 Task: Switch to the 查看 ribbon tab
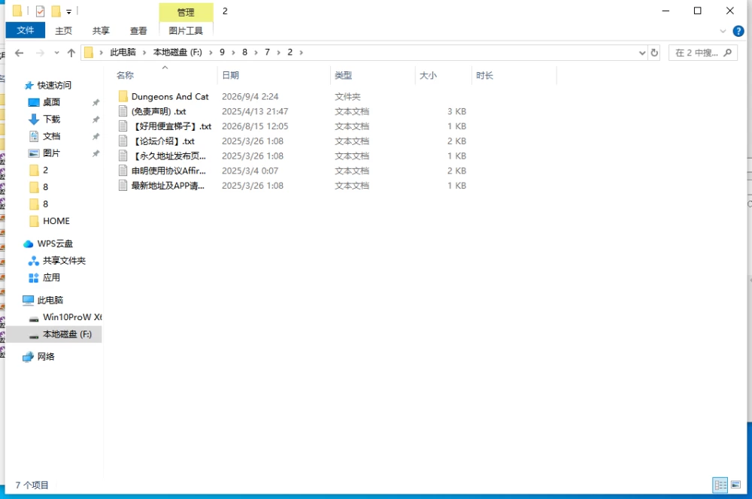(138, 31)
